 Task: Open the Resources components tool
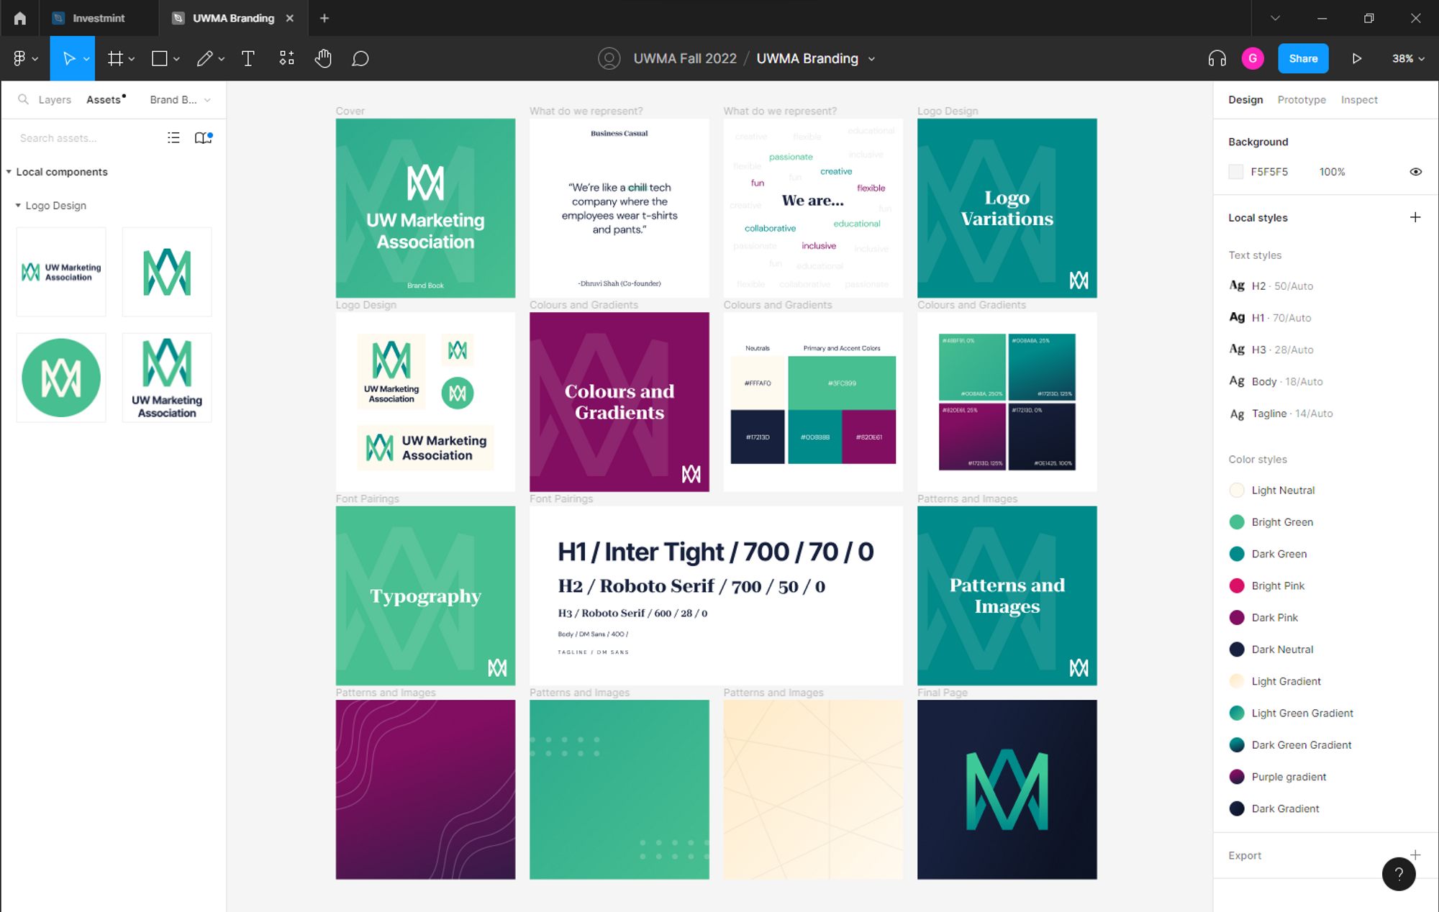pyautogui.click(x=286, y=58)
